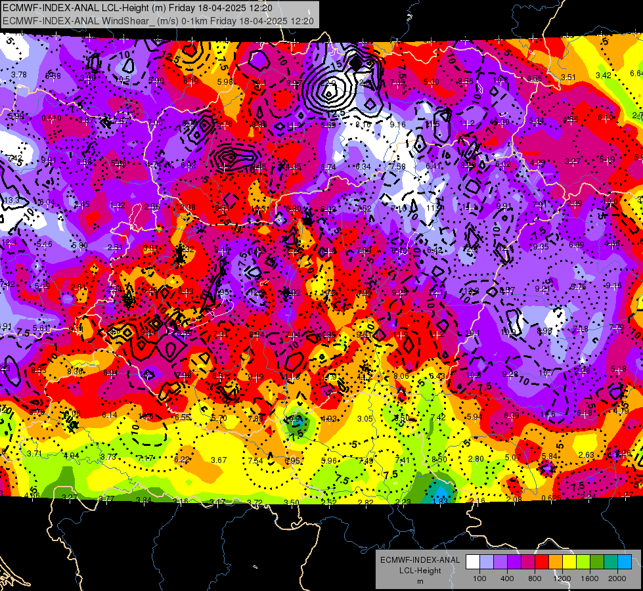The image size is (643, 591).
Task: Click the 0.625 wind shear value
Action: tap(551, 498)
